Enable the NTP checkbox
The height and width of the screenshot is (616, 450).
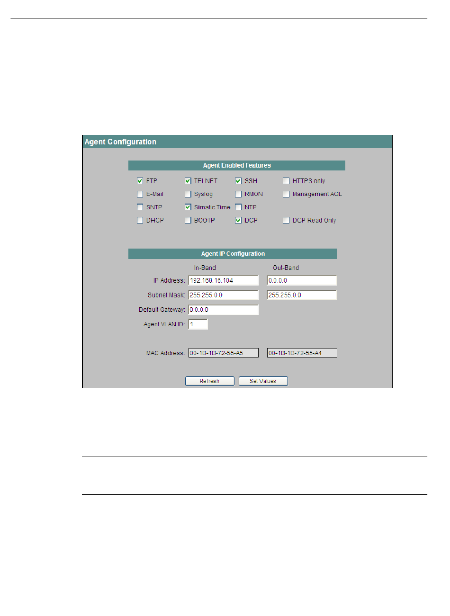coord(238,207)
